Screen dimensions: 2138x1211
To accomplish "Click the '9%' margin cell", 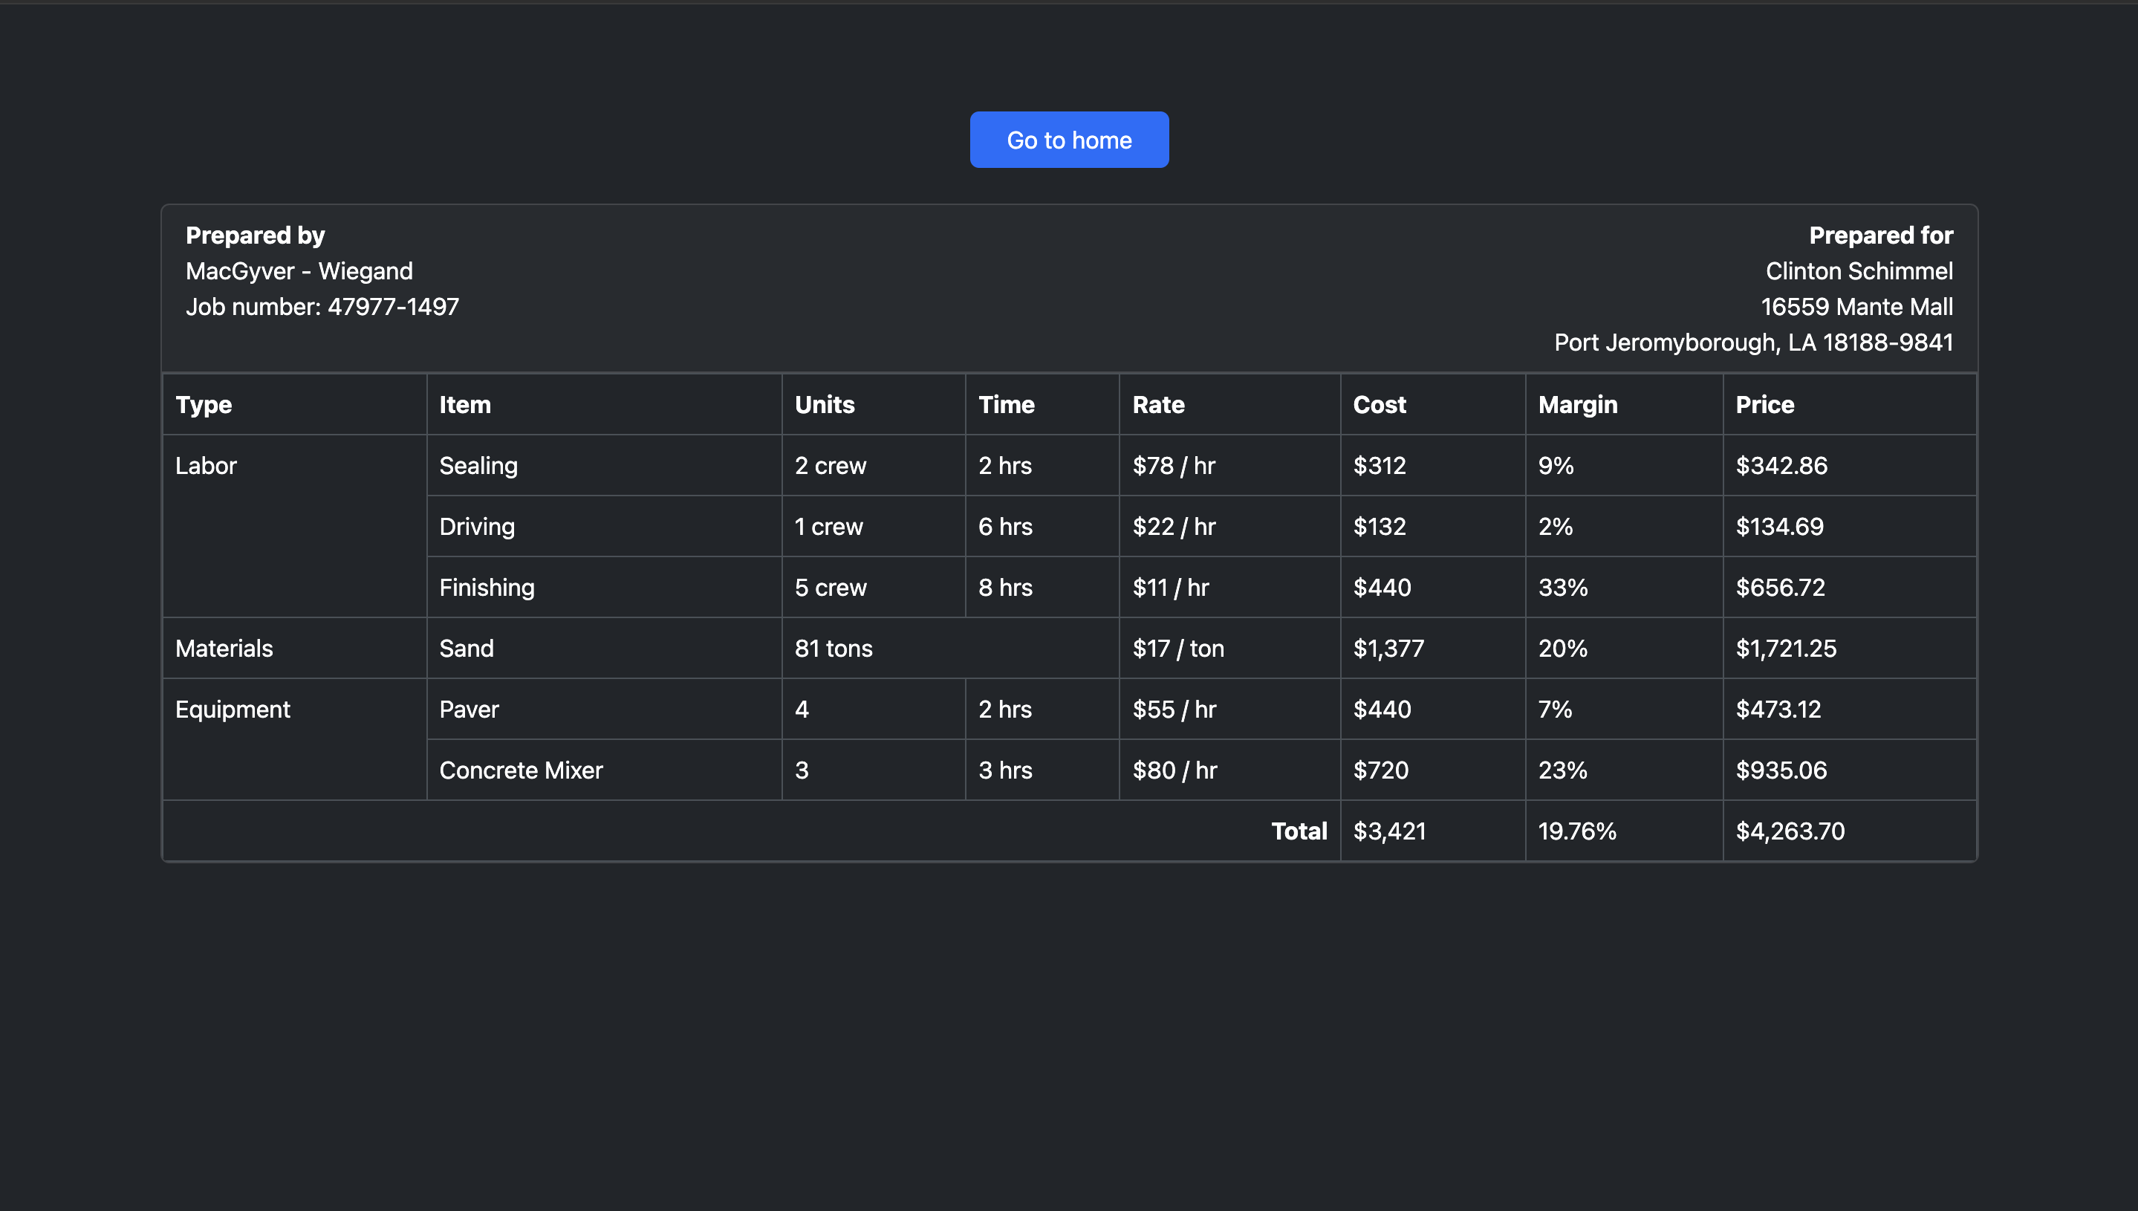I will [x=1624, y=466].
